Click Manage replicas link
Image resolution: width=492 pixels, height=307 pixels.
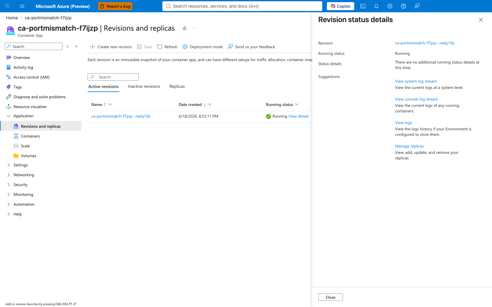[x=409, y=146]
